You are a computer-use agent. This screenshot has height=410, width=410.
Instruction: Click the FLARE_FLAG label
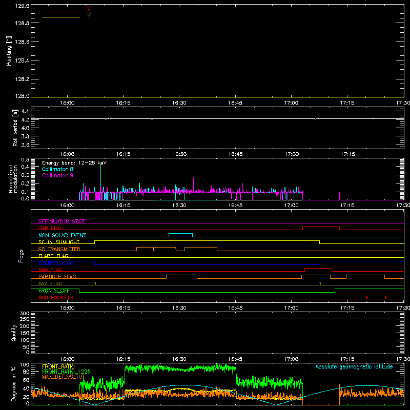(53, 256)
